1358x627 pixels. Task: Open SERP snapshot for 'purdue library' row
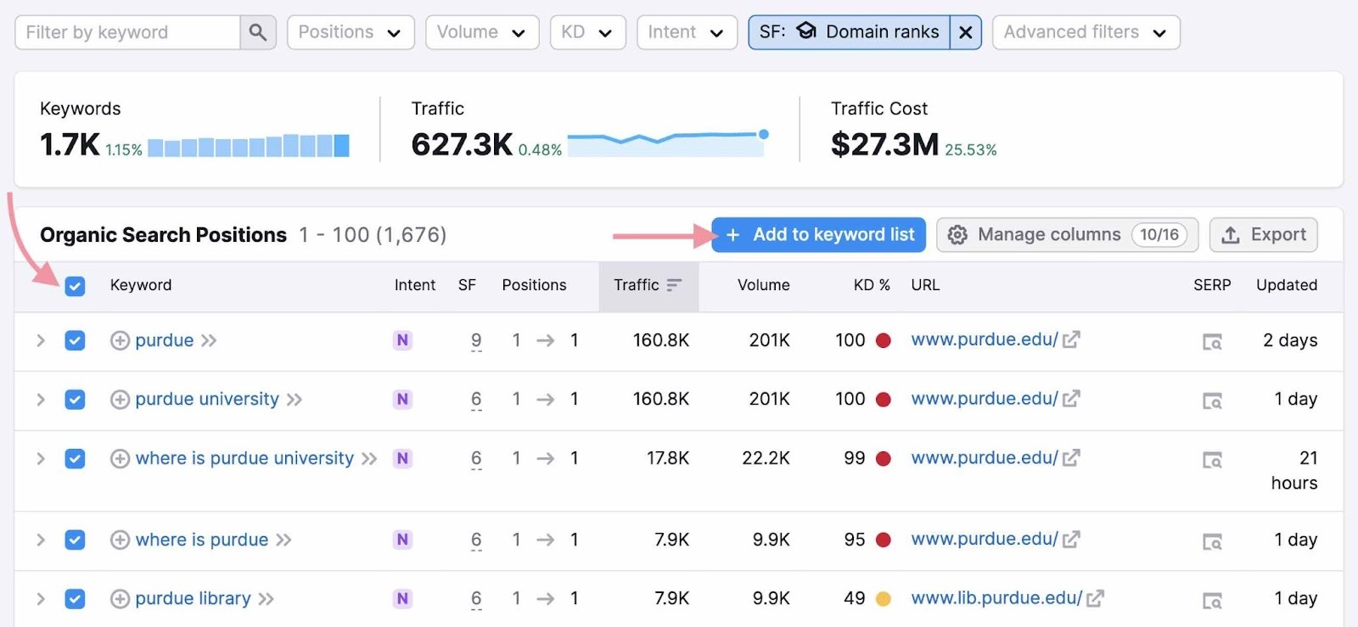[1212, 600]
